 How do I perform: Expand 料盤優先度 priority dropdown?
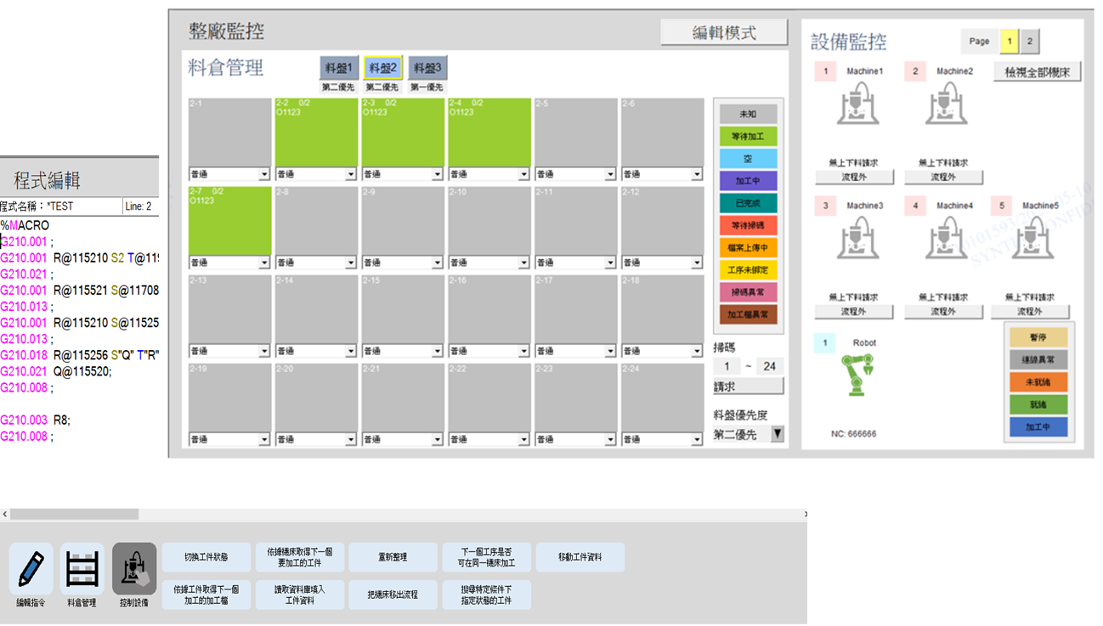point(777,434)
